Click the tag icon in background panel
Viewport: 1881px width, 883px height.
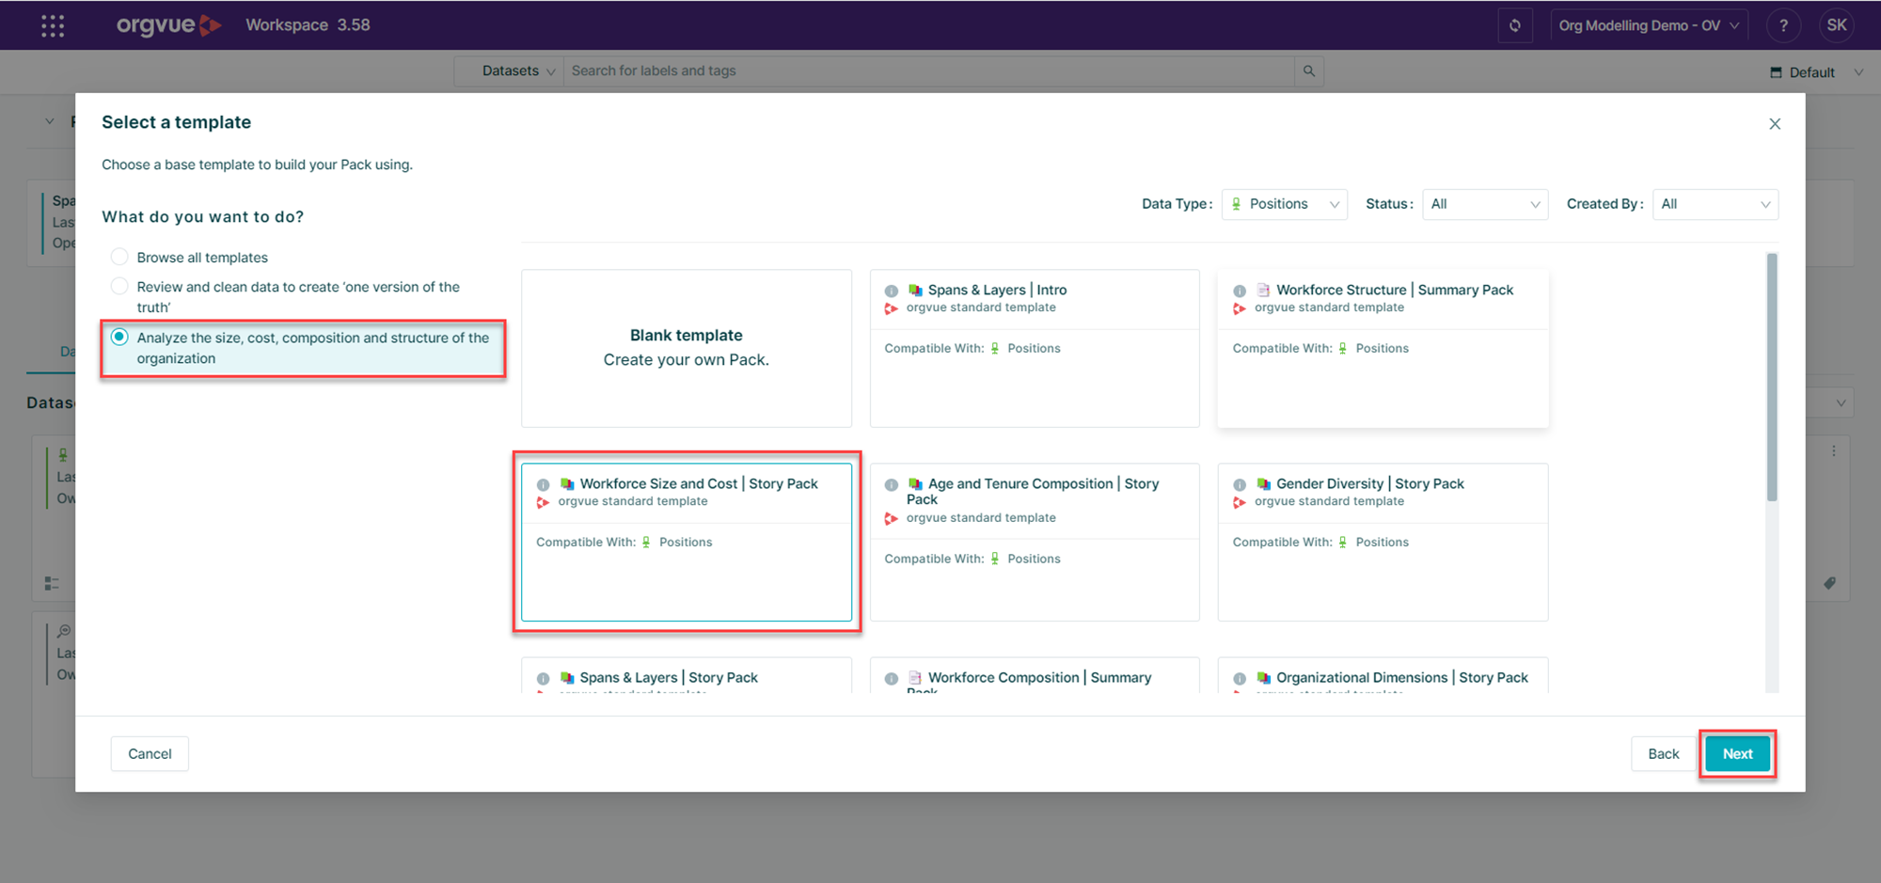[x=1829, y=583]
